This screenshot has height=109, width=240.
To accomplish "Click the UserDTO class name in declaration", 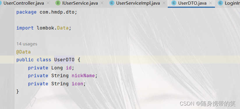I will [64, 60].
